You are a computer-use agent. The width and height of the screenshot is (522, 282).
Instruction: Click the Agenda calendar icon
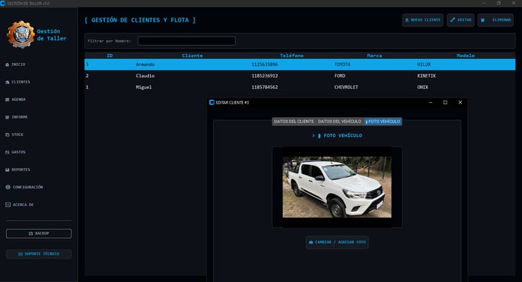[x=7, y=100]
